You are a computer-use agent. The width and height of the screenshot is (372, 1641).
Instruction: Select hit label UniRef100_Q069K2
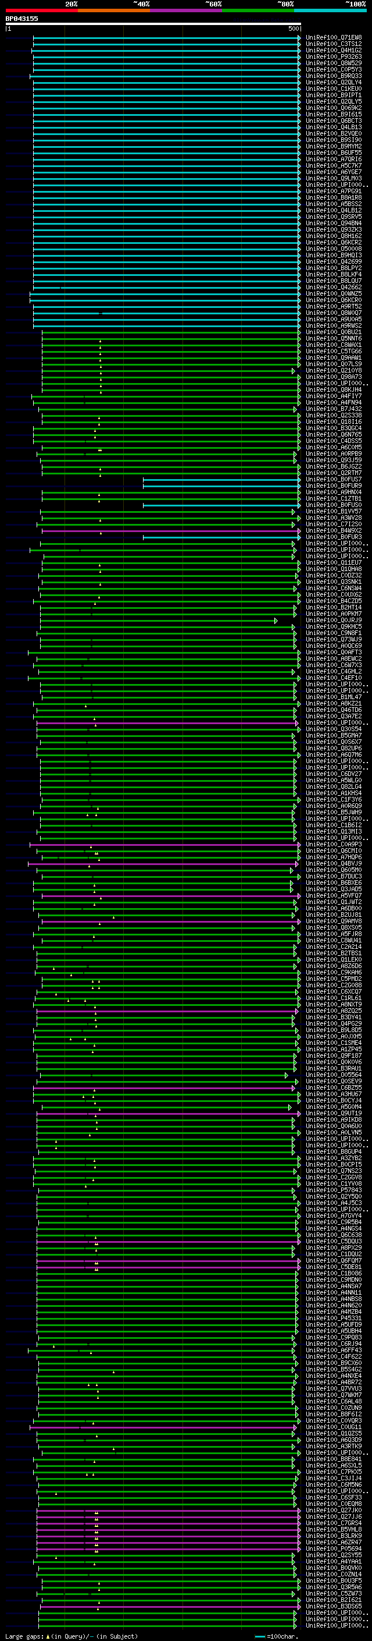coord(334,108)
